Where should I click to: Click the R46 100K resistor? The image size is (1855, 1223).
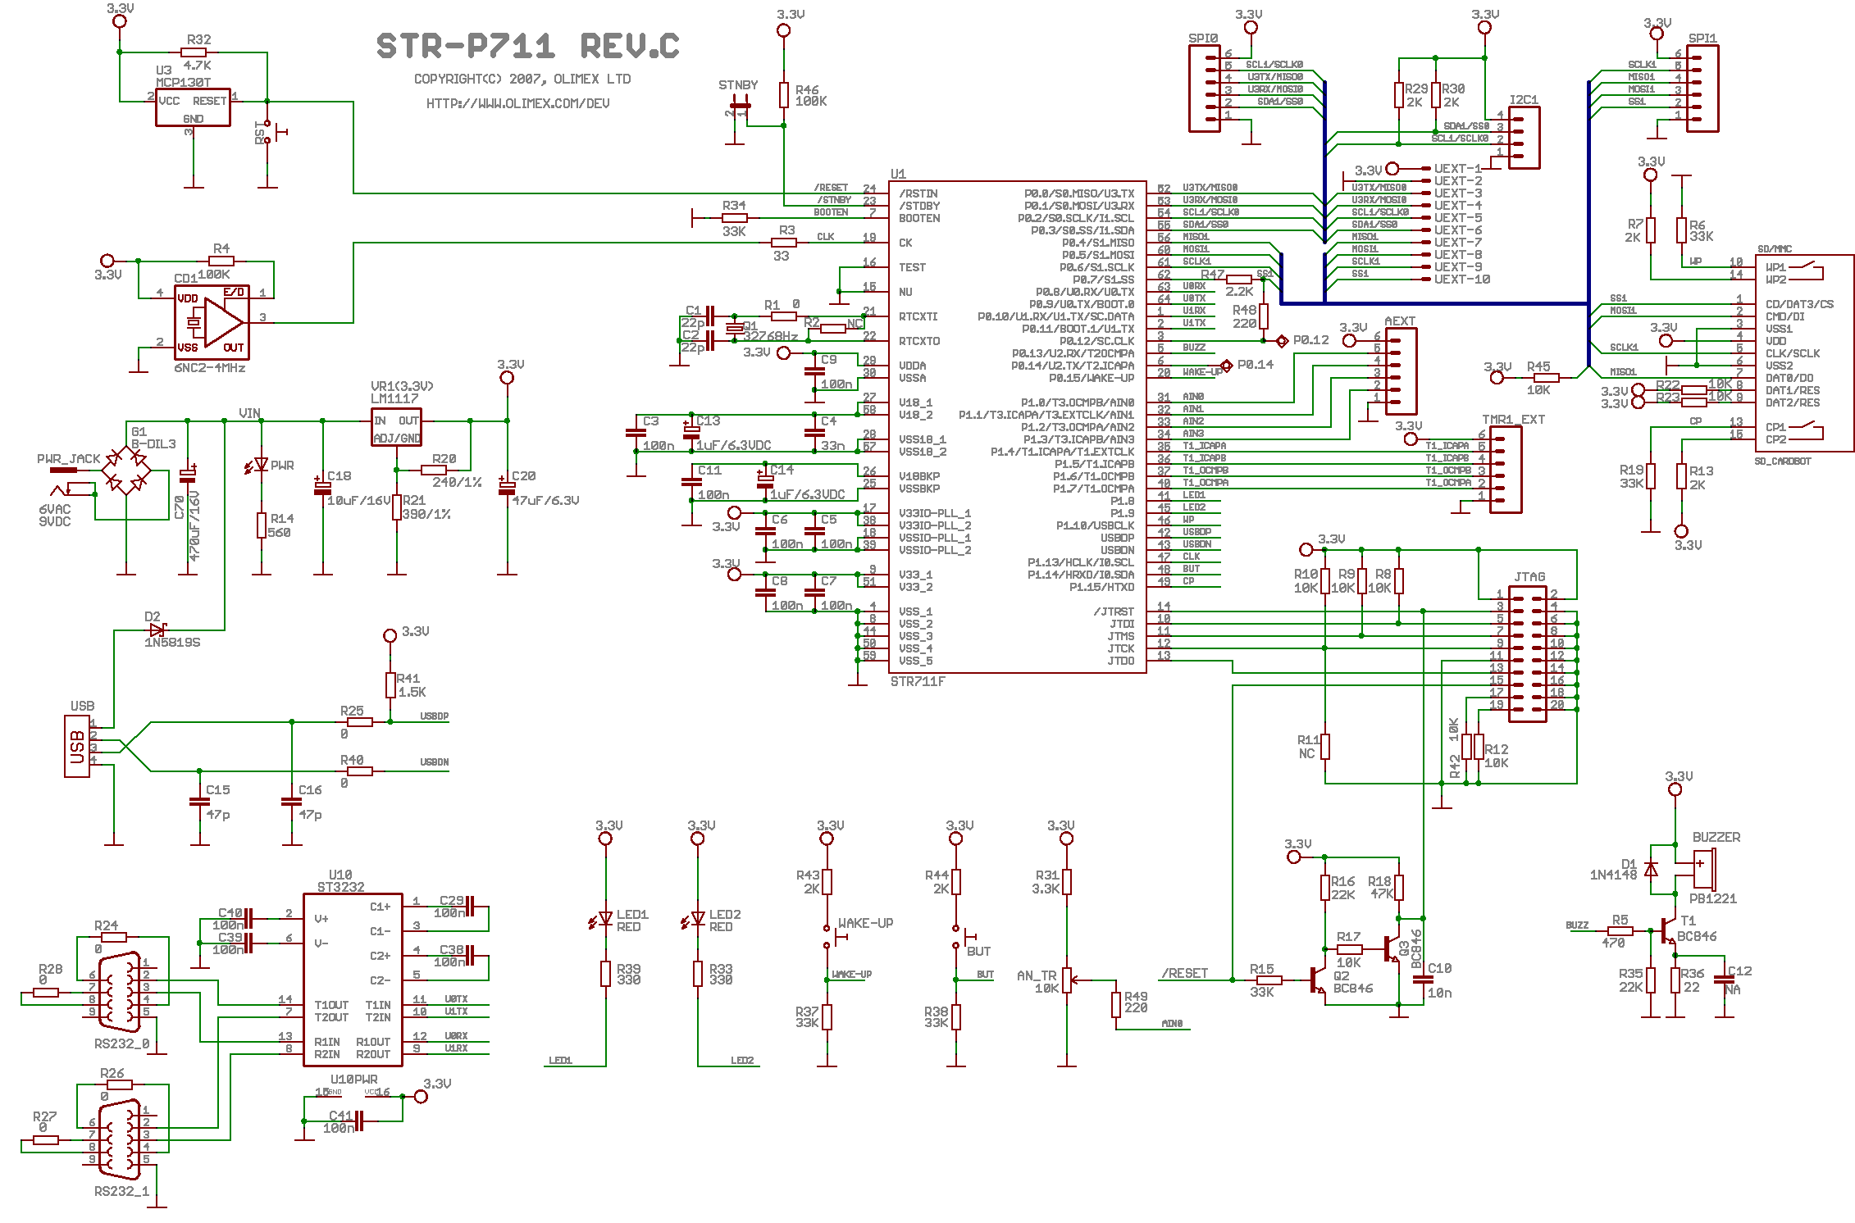pos(784,95)
